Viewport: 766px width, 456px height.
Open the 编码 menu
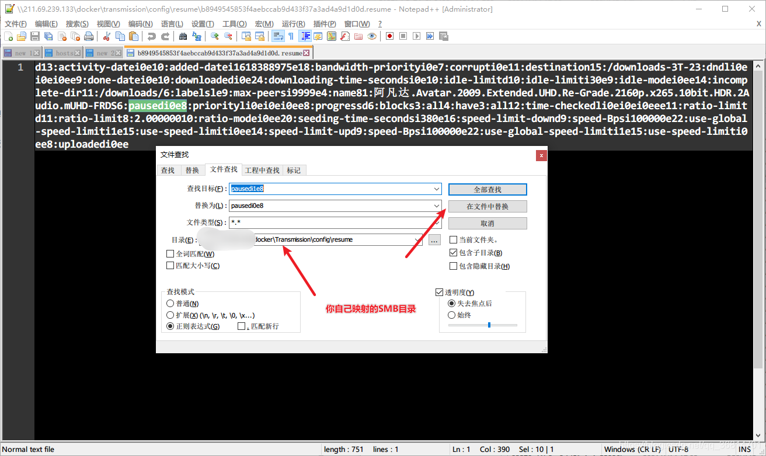pyautogui.click(x=140, y=24)
